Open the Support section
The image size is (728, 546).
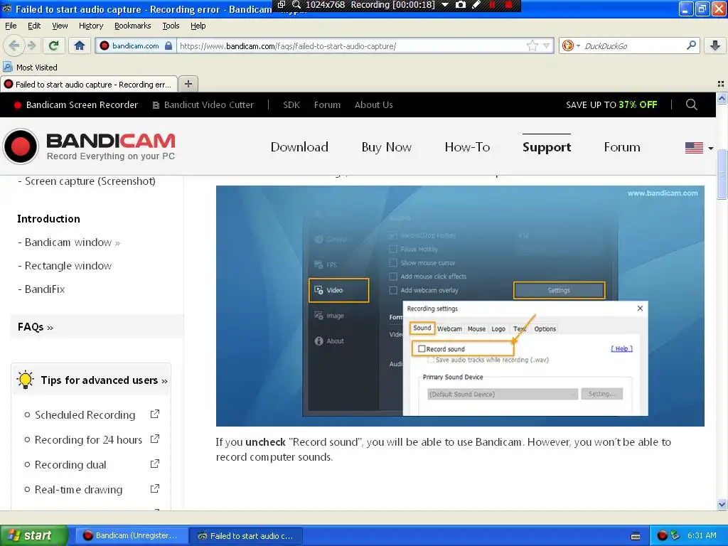coord(547,147)
